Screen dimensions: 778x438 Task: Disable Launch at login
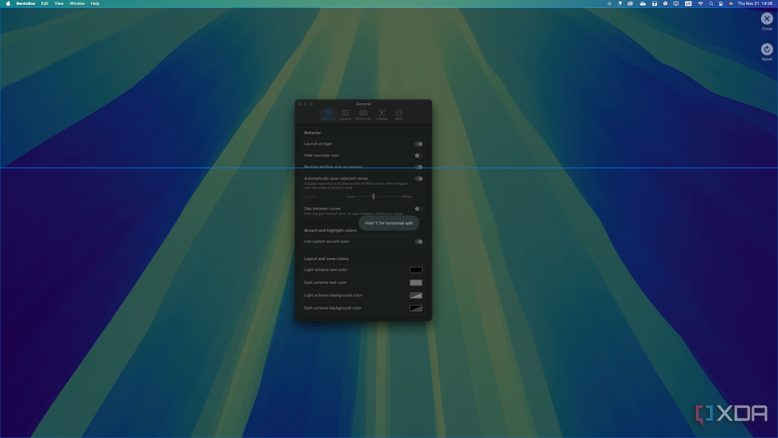click(x=418, y=144)
